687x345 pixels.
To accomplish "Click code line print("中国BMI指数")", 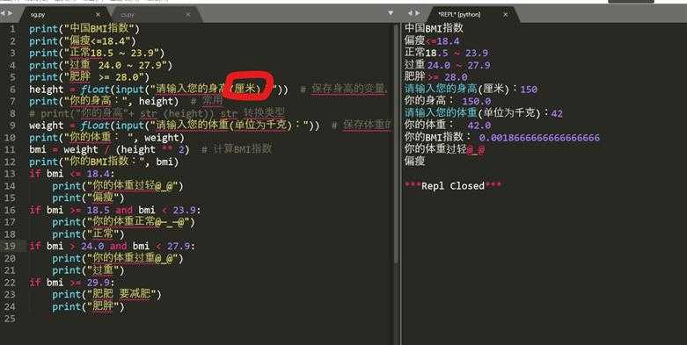I will tap(84, 29).
